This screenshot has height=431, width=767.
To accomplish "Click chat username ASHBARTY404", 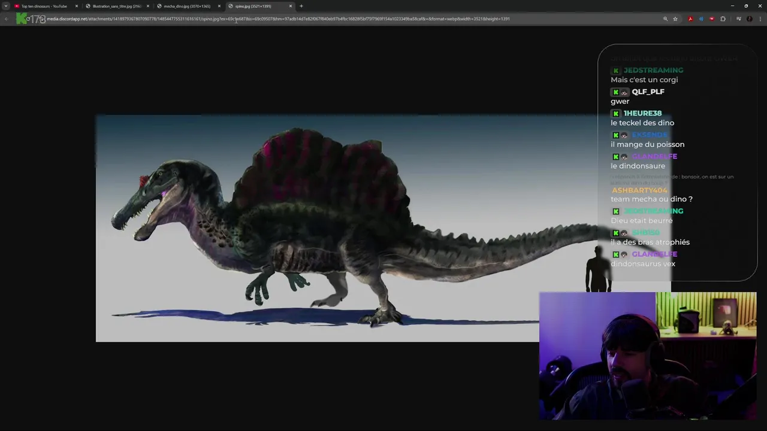I will point(639,190).
